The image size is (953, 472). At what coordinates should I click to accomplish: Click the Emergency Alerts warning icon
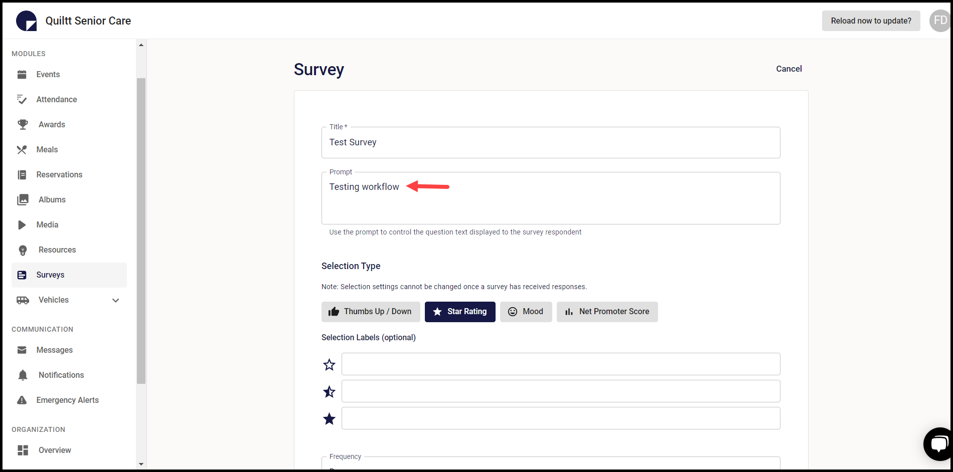pos(22,400)
